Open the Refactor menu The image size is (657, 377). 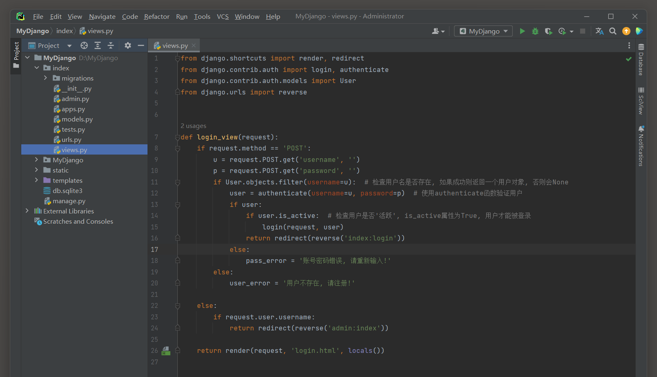(x=156, y=16)
